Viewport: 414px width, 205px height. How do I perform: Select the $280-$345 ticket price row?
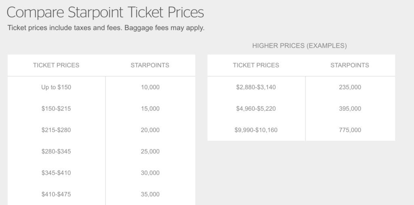(x=56, y=151)
